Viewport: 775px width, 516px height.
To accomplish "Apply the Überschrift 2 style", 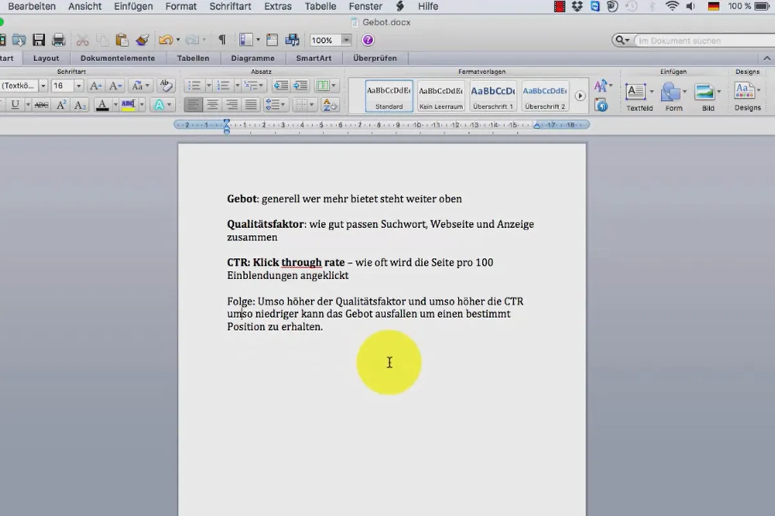I will coord(545,95).
